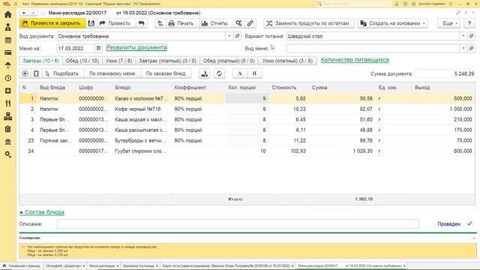Open the Реквизиты документа link
Screen dimensions: 480x270
[x=136, y=47]
